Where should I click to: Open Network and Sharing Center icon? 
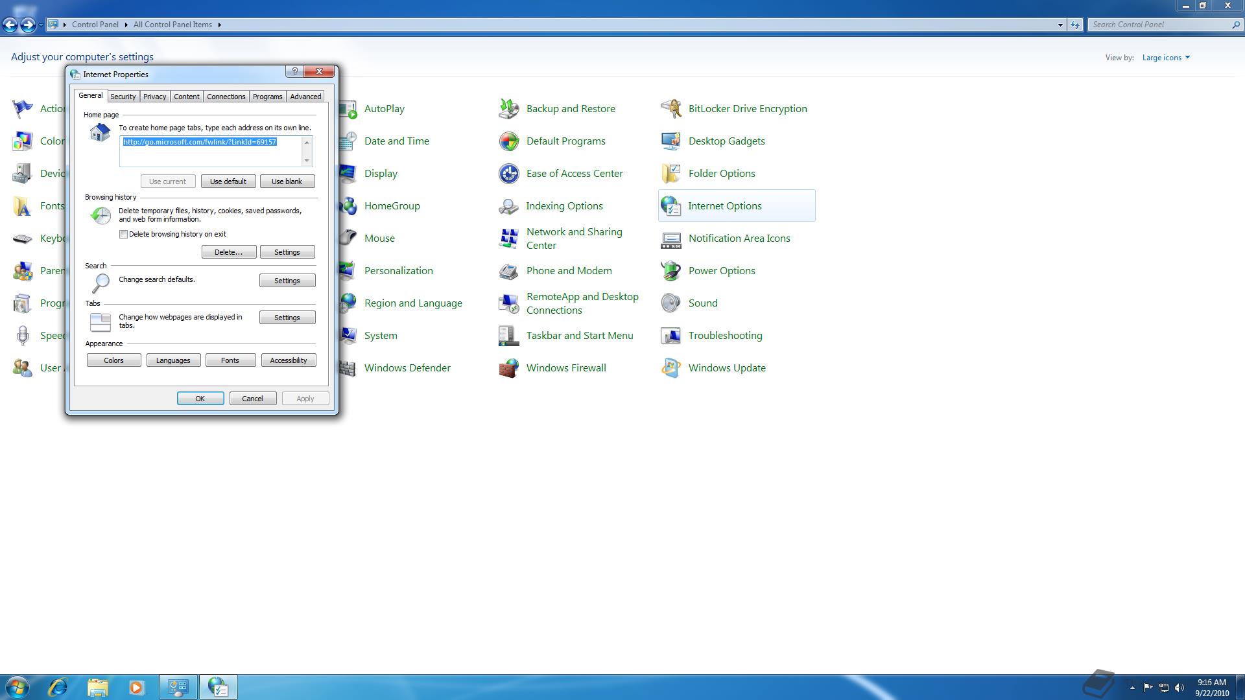509,239
